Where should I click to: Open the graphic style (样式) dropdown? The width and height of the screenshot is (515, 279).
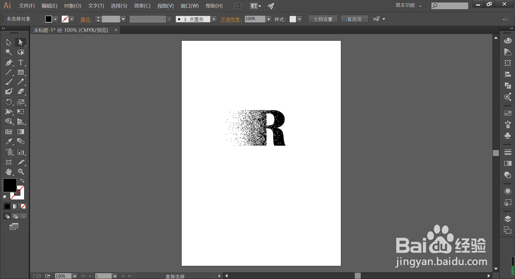tap(300, 19)
